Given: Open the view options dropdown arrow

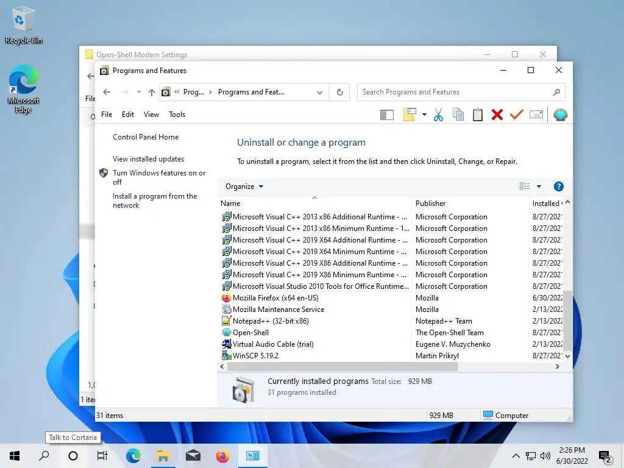Looking at the screenshot, I should coord(539,186).
